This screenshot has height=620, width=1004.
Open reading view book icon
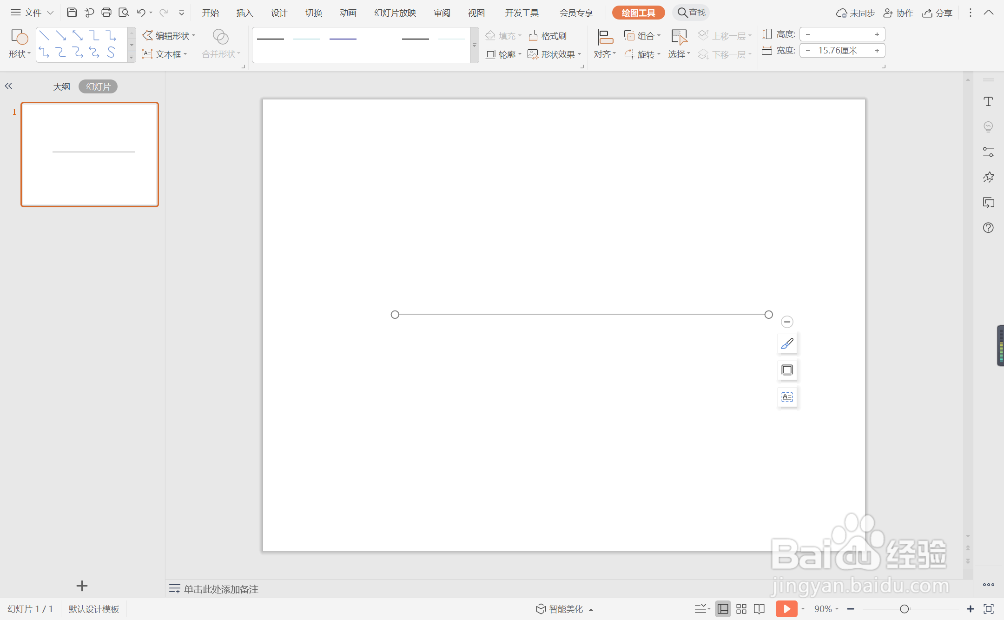coord(759,609)
